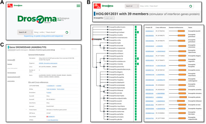
Task: Click the SIB logo in panel A
Action: (x=10, y=6)
